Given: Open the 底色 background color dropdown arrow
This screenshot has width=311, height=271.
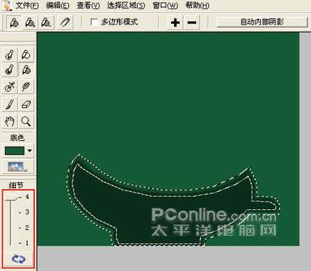Looking at the screenshot, I should point(29,151).
